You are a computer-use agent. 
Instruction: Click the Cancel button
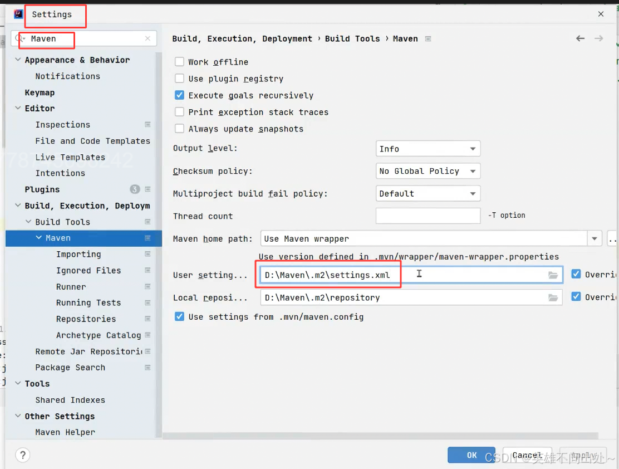(x=527, y=455)
